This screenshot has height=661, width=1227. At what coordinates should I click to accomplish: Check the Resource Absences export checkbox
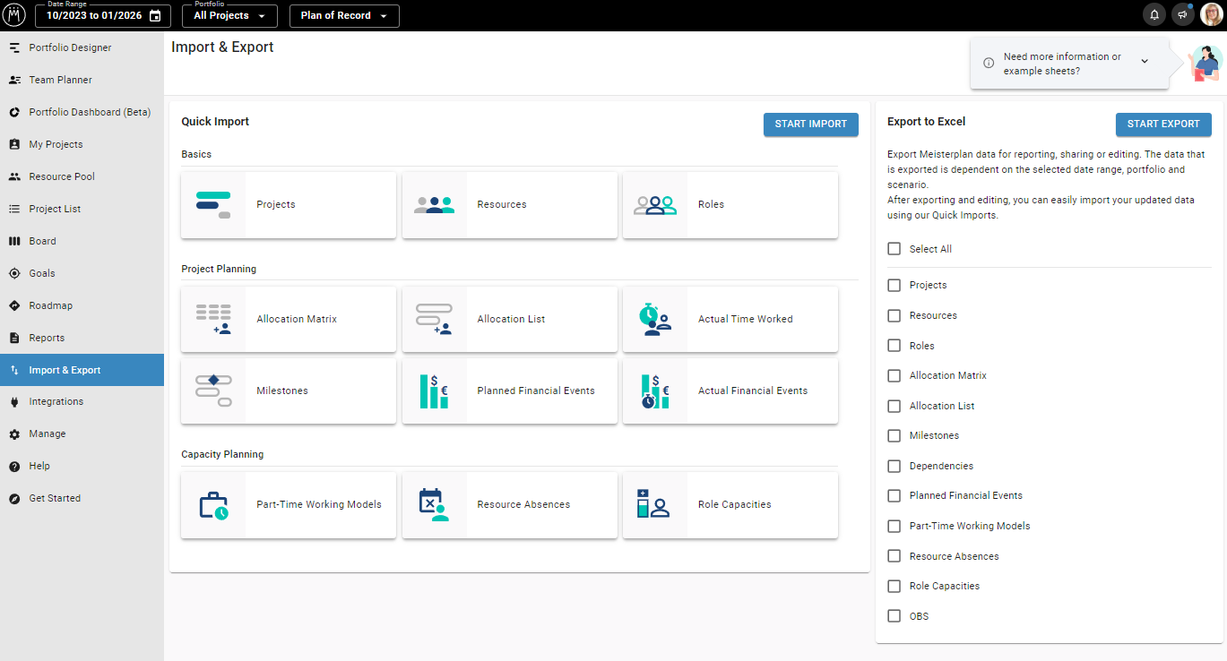894,556
